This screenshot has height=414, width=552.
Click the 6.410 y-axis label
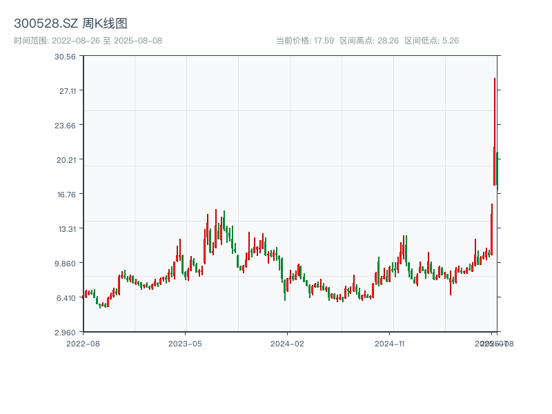pyautogui.click(x=65, y=298)
